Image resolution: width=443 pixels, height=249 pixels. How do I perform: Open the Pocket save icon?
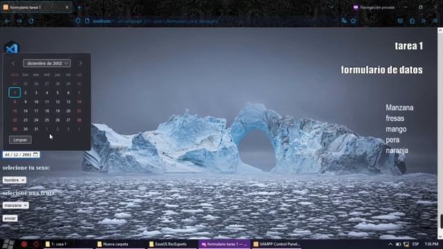400,21
